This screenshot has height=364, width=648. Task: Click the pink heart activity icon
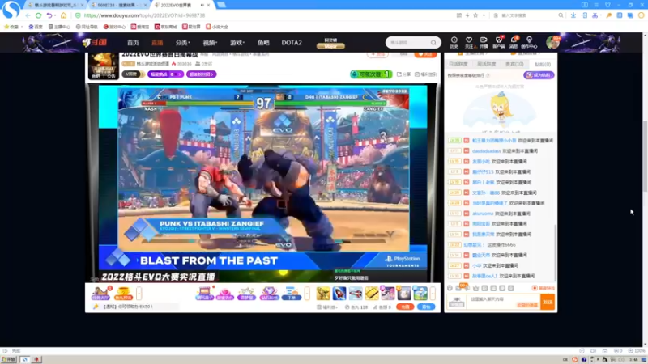click(225, 294)
